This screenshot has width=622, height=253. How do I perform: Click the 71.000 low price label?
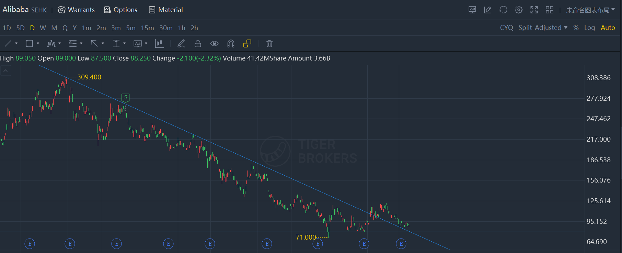(306, 237)
